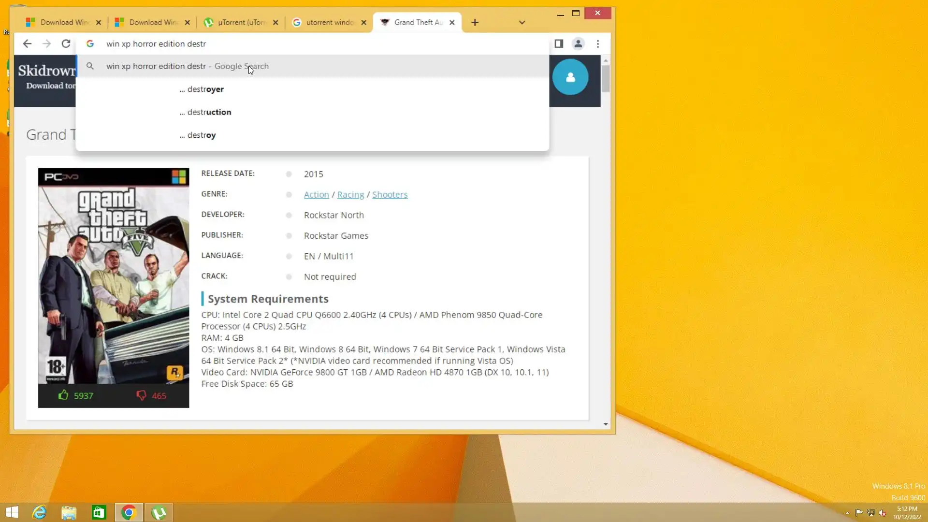Expand the tab search chevron
This screenshot has width=928, height=522.
(522, 23)
